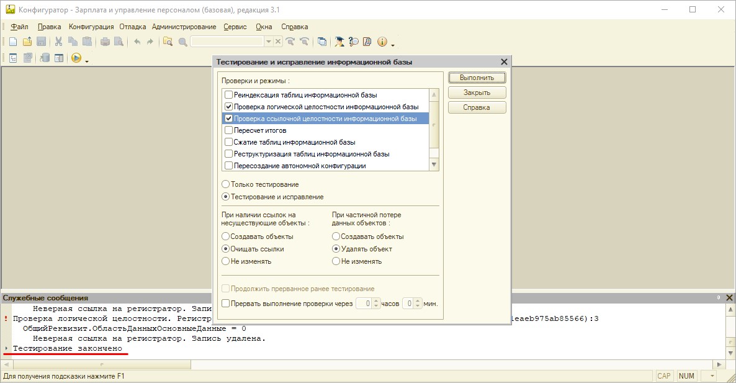
Task: Update database configuration cylinder icon
Action: pos(45,58)
